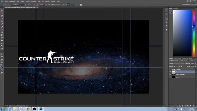Open the Bearbeiten menu
The height and width of the screenshot is (111, 197).
click(x=12, y=1)
